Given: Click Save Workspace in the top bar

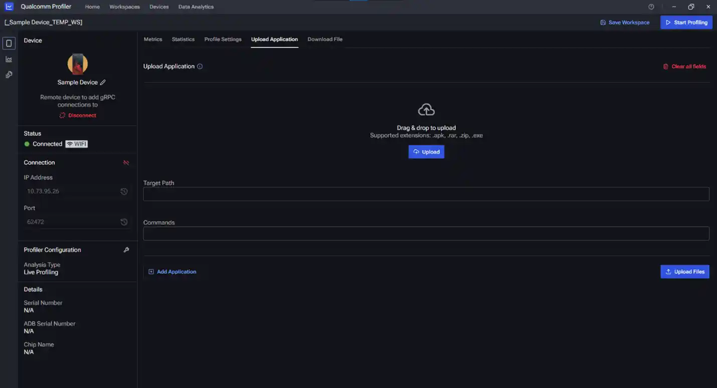Looking at the screenshot, I should 625,22.
